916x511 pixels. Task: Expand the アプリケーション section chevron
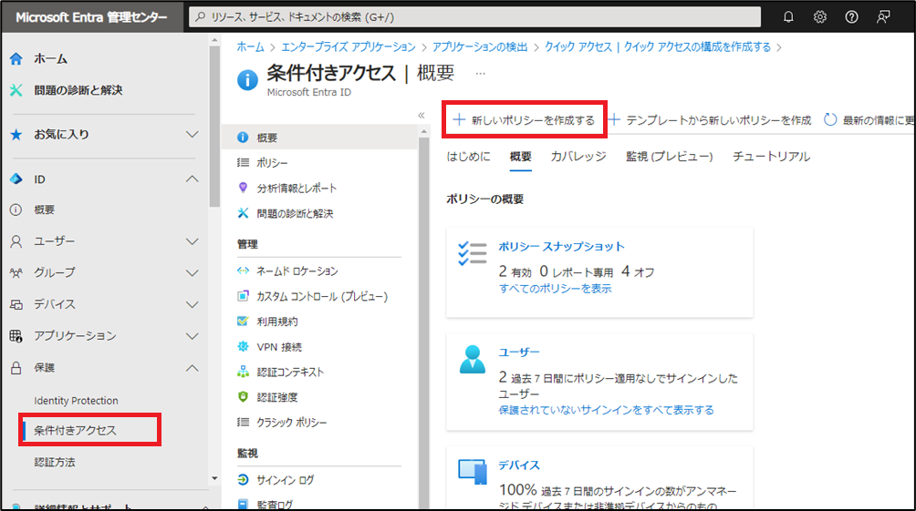pos(193,336)
